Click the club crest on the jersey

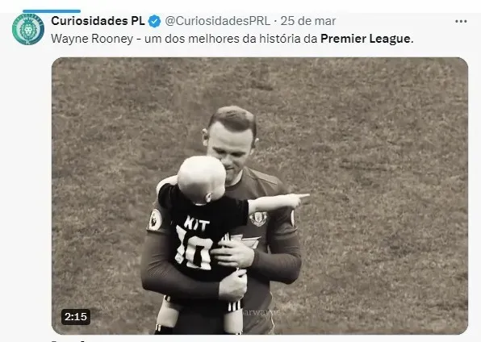tap(258, 219)
